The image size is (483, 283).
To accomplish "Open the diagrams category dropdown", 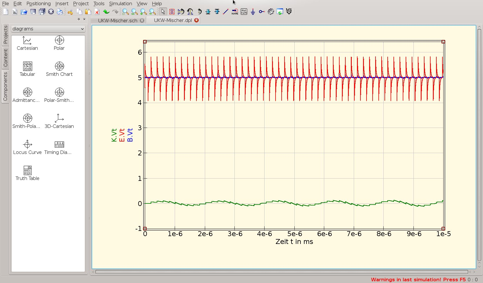I will (48, 29).
